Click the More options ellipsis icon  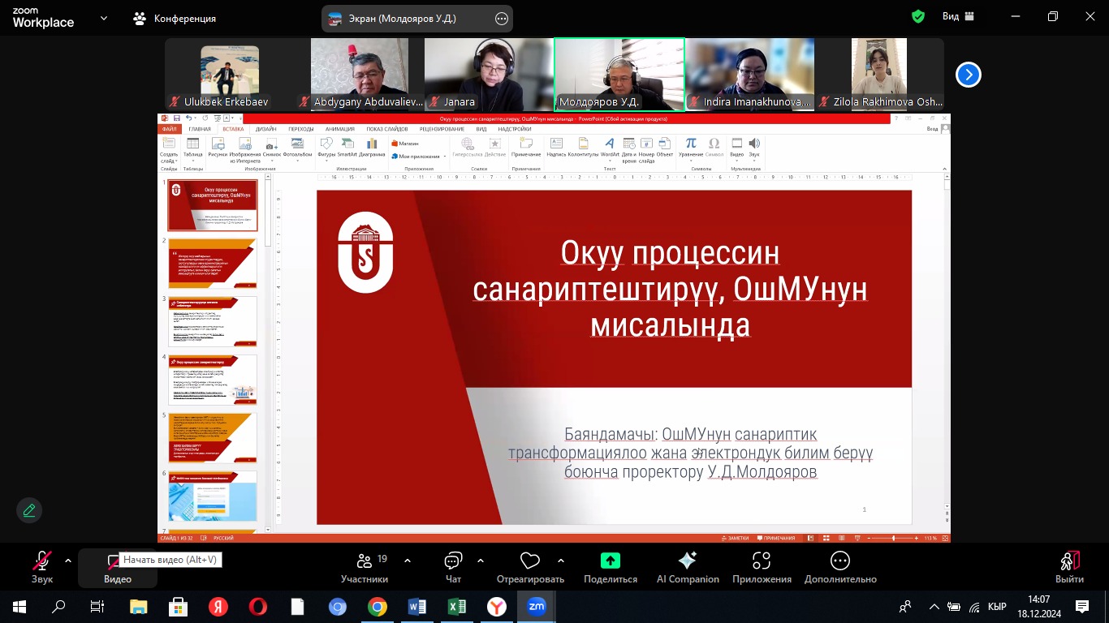839,561
